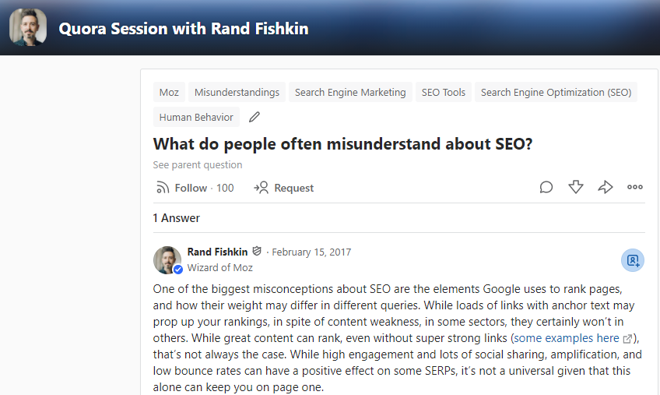Click the Rand Fishkin author name

217,252
